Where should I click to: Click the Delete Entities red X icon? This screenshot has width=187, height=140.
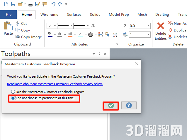point(161,26)
